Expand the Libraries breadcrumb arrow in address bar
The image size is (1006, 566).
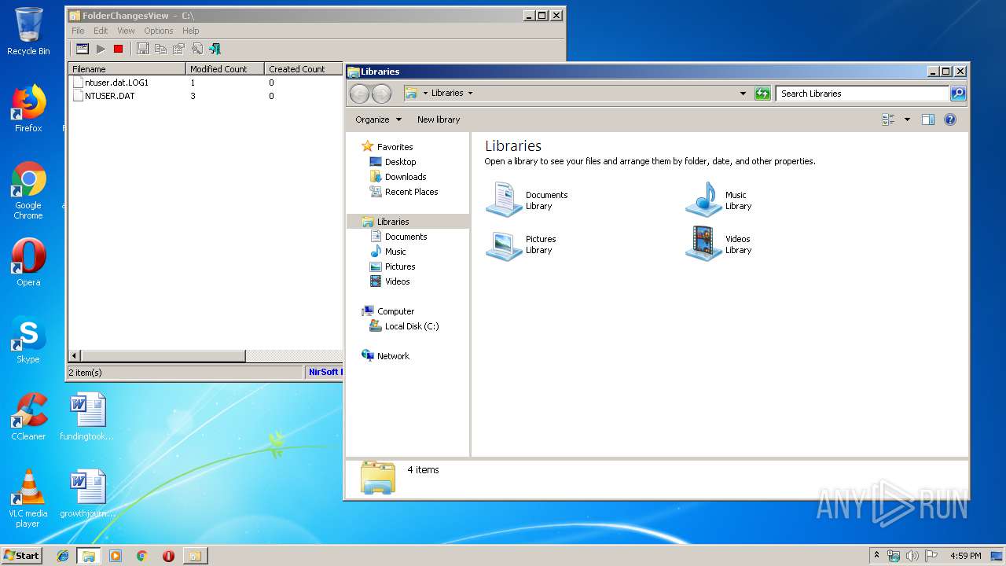(470, 93)
